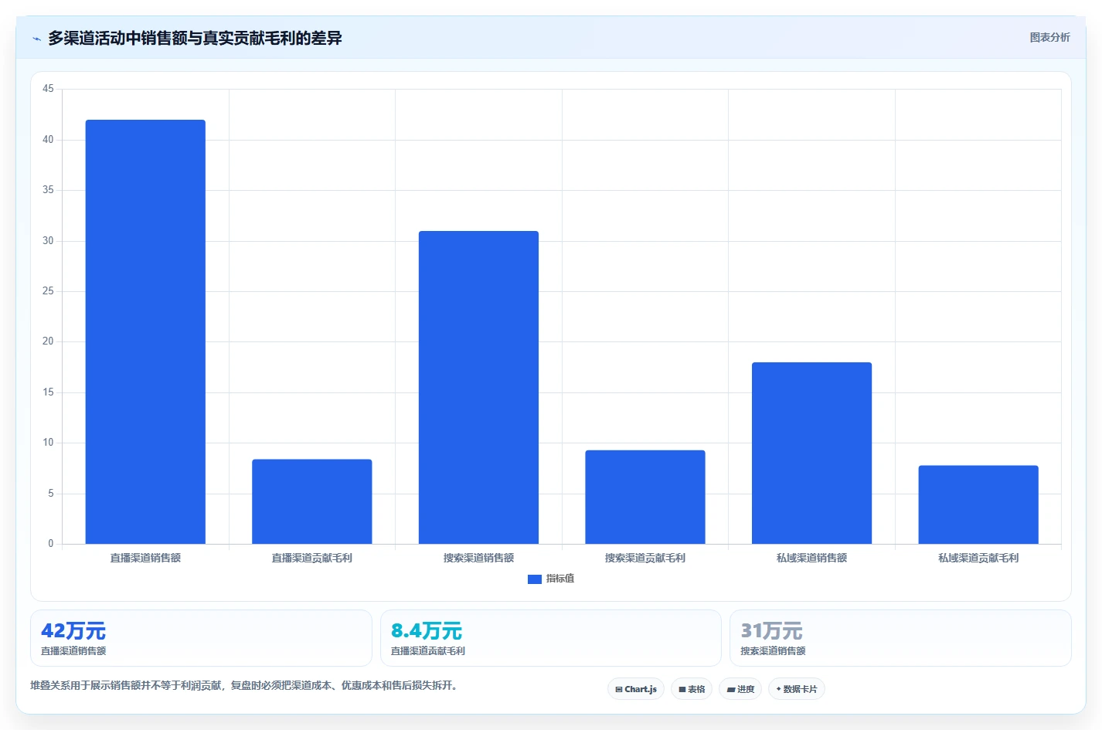
Task: Click the y-axis value 10
Action: tap(48, 443)
